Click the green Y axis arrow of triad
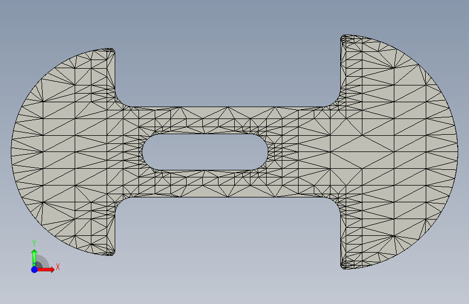Image resolution: width=469 pixels, height=304 pixels. [x=35, y=258]
